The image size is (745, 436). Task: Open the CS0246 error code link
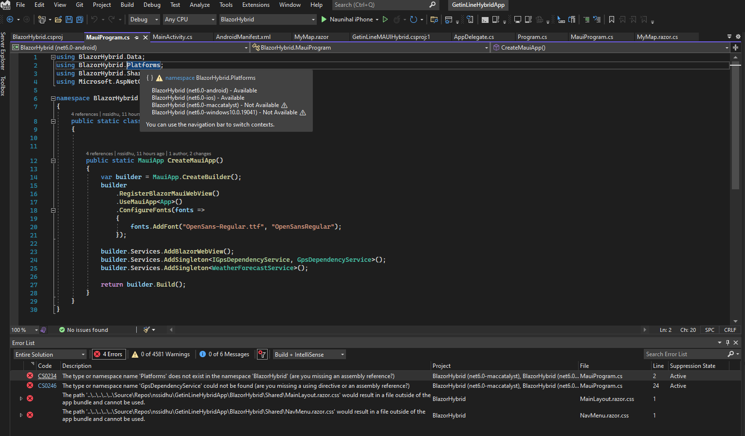click(x=47, y=386)
